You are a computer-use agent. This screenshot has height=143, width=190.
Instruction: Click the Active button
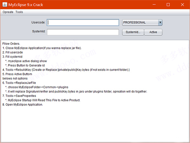(x=153, y=32)
